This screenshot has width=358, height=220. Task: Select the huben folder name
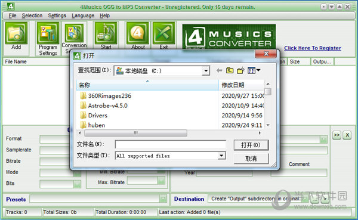97,125
